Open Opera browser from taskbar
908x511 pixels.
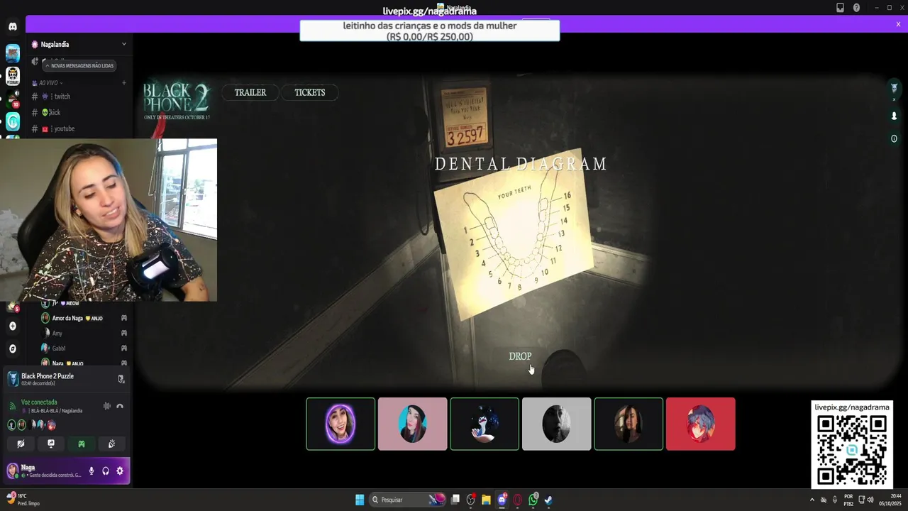[517, 500]
